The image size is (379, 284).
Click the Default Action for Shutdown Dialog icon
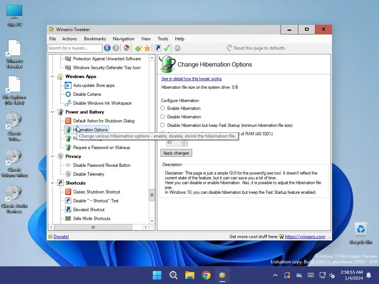tap(68, 121)
